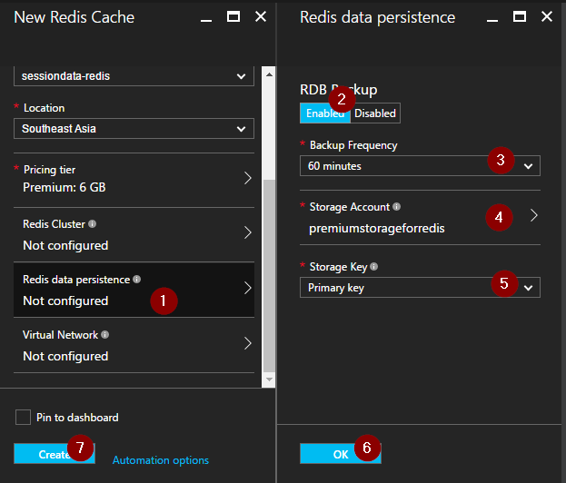Open the Storage Key dropdown
This screenshot has width=566, height=483.
point(420,288)
